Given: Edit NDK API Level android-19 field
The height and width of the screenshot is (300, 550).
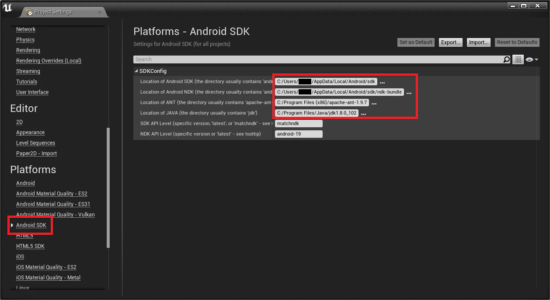Looking at the screenshot, I should pos(299,134).
